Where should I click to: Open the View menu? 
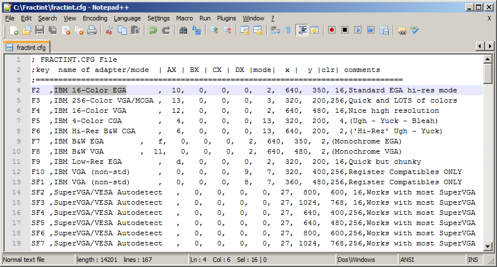[x=70, y=18]
